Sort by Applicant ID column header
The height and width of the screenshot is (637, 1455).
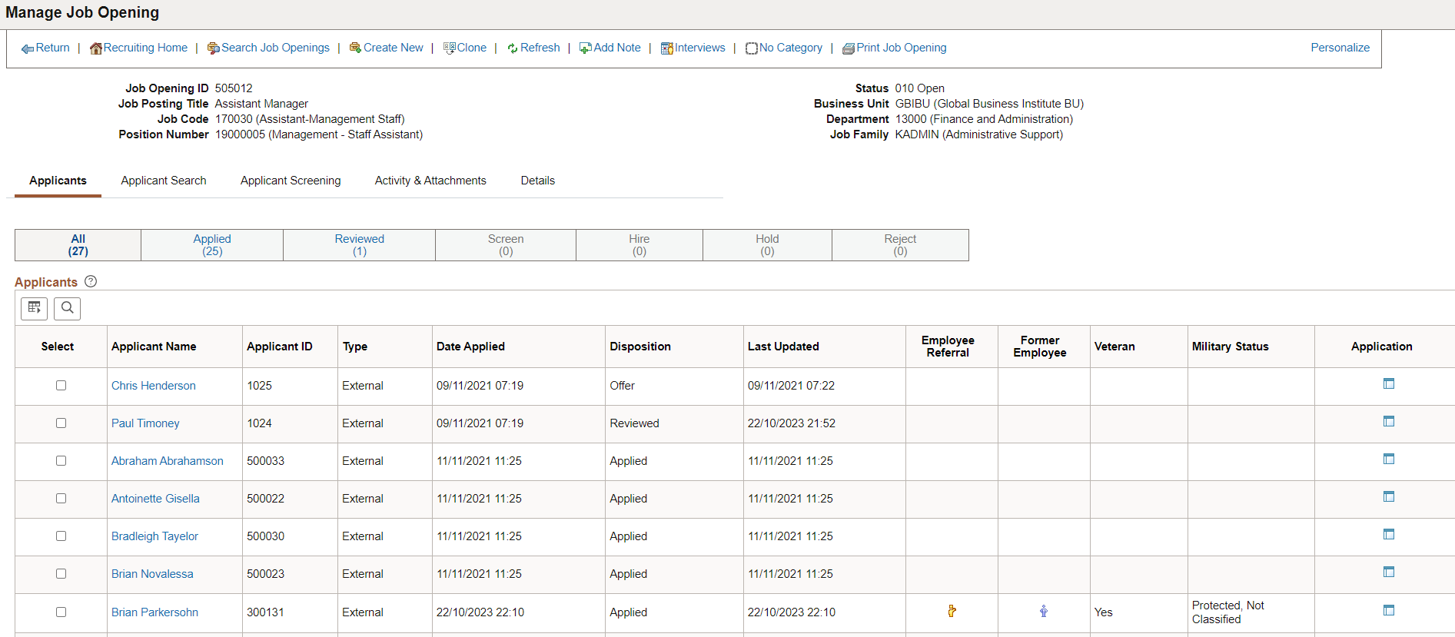coord(280,347)
